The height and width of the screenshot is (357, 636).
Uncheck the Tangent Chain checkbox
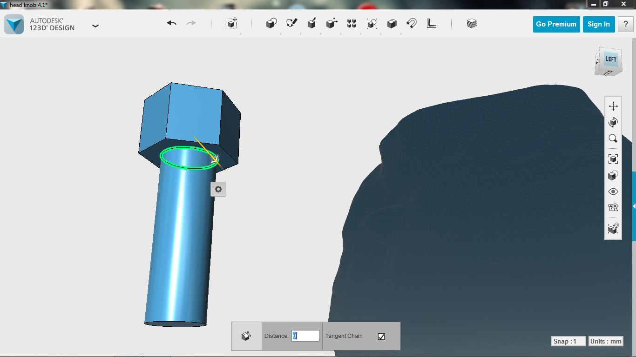point(381,336)
